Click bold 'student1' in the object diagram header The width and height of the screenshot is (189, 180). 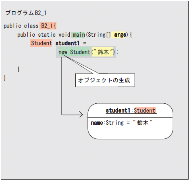(x=118, y=111)
